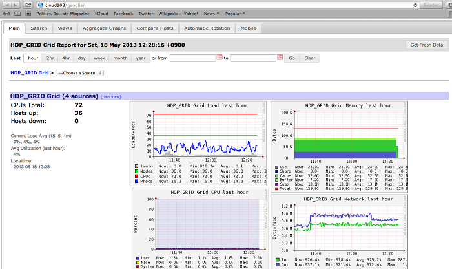This screenshot has width=452, height=269.
Task: Go back with the browser back arrow
Action: pyautogui.click(x=7, y=5)
